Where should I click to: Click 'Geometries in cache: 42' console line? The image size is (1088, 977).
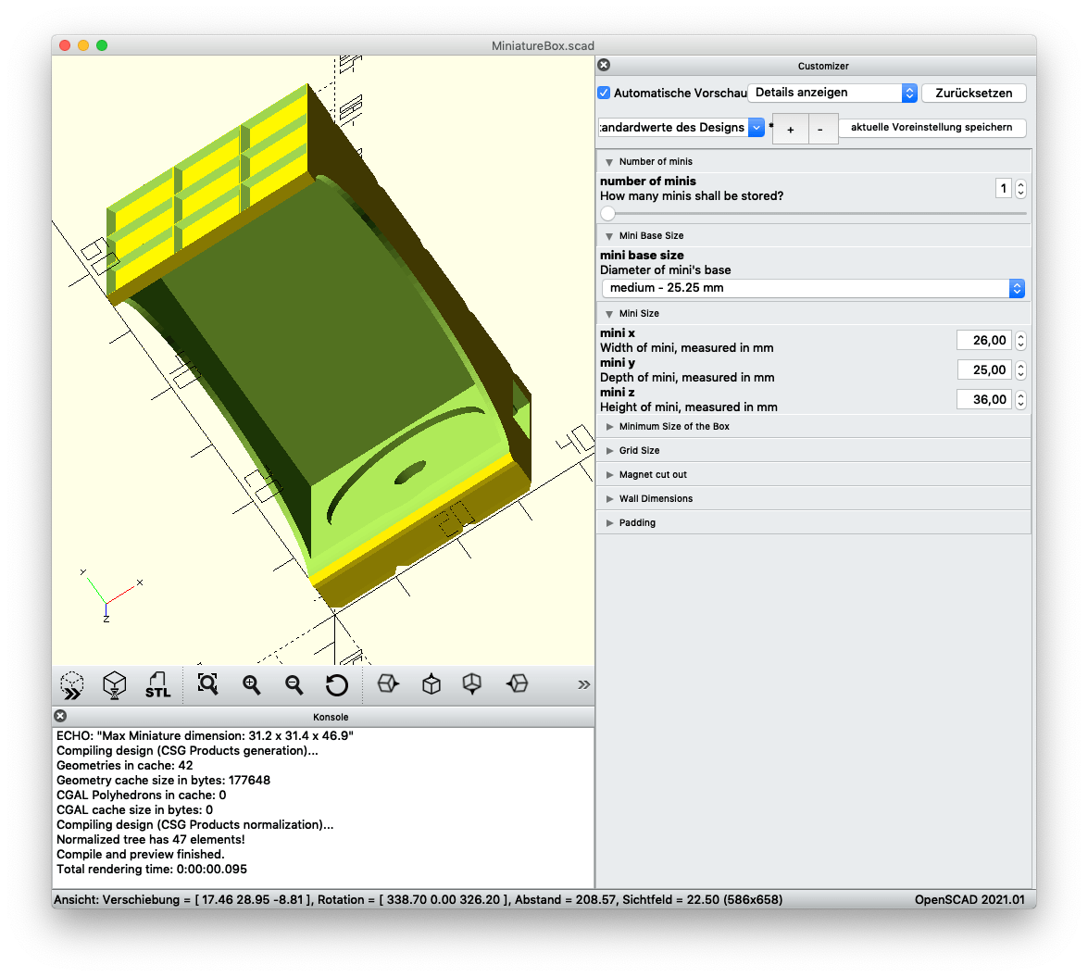pyautogui.click(x=124, y=766)
